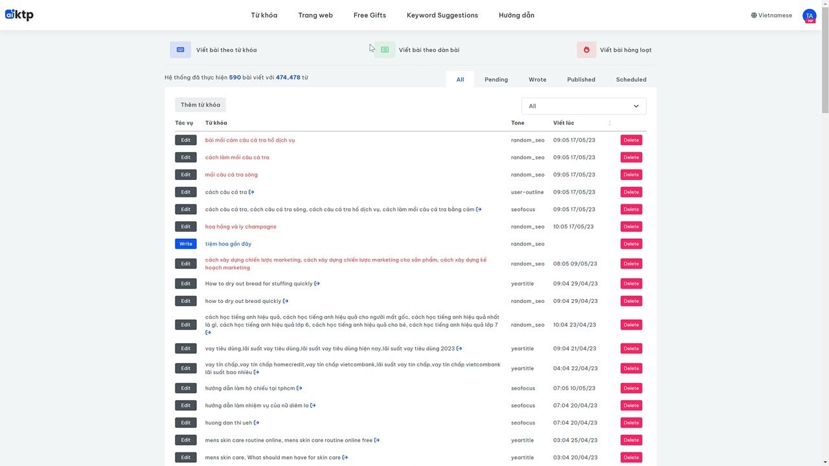Switch to the Pending tab
Screen dimensions: 829x466
[496, 80]
